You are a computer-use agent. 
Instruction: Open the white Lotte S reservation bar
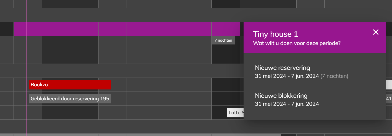tap(235, 112)
